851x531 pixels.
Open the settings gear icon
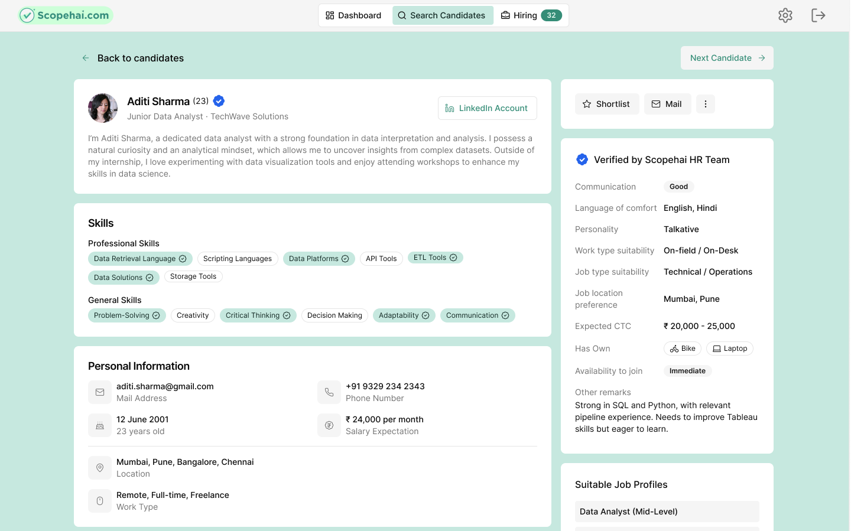point(785,15)
